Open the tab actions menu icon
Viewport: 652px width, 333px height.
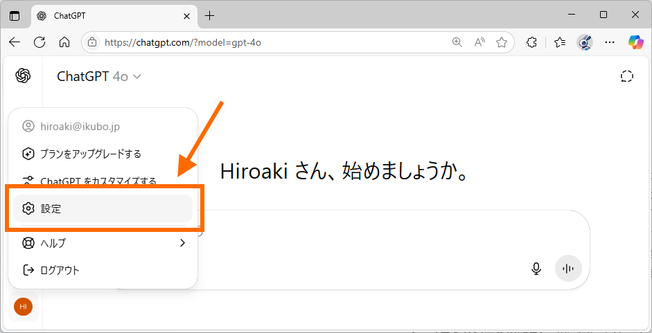point(15,16)
